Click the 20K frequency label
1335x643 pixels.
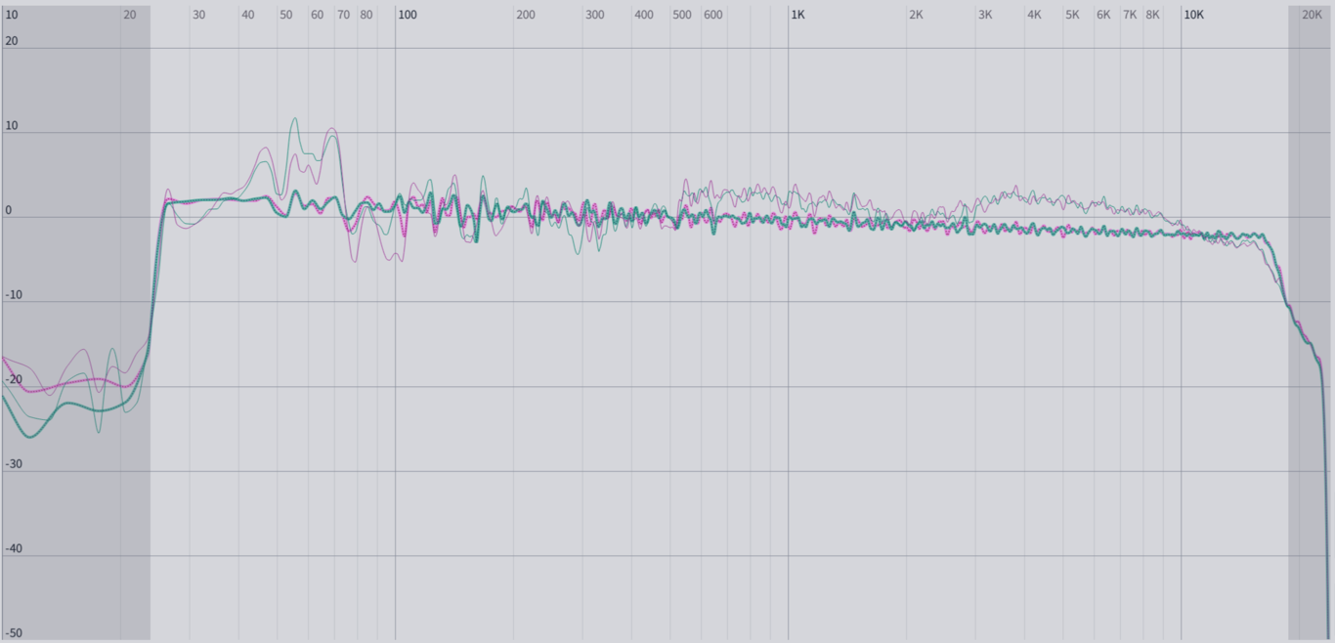[x=1313, y=15]
